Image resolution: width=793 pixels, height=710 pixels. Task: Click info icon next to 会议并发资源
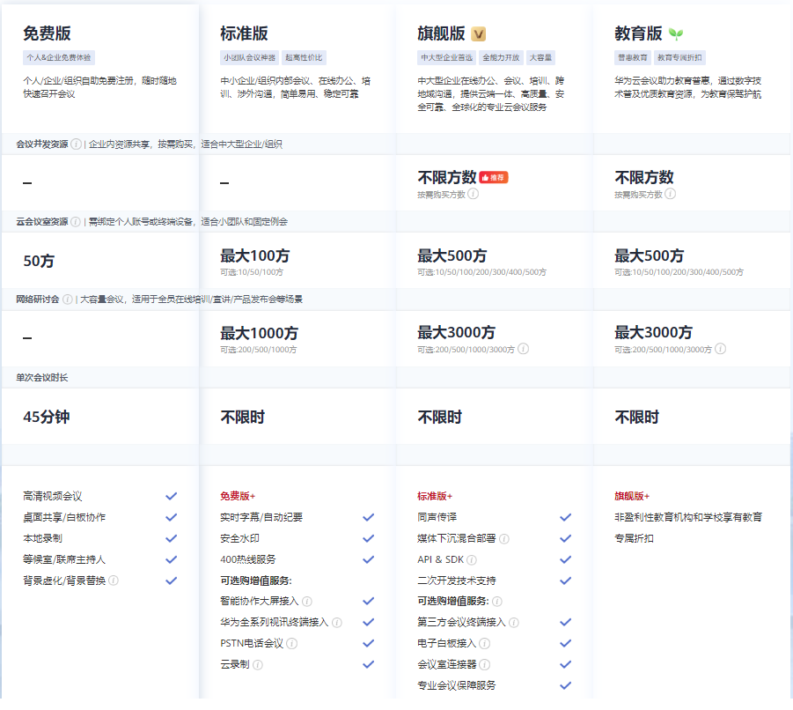[x=76, y=144]
